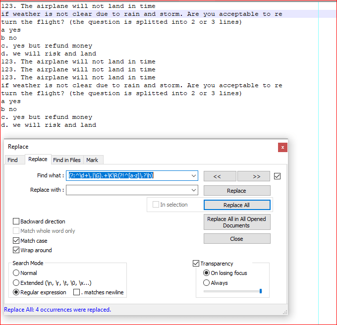Click the transparency level slider handle
Image resolution: width=337 pixels, height=325 pixels.
(261, 291)
